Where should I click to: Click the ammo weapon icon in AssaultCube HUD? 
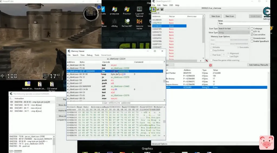tap(45, 76)
